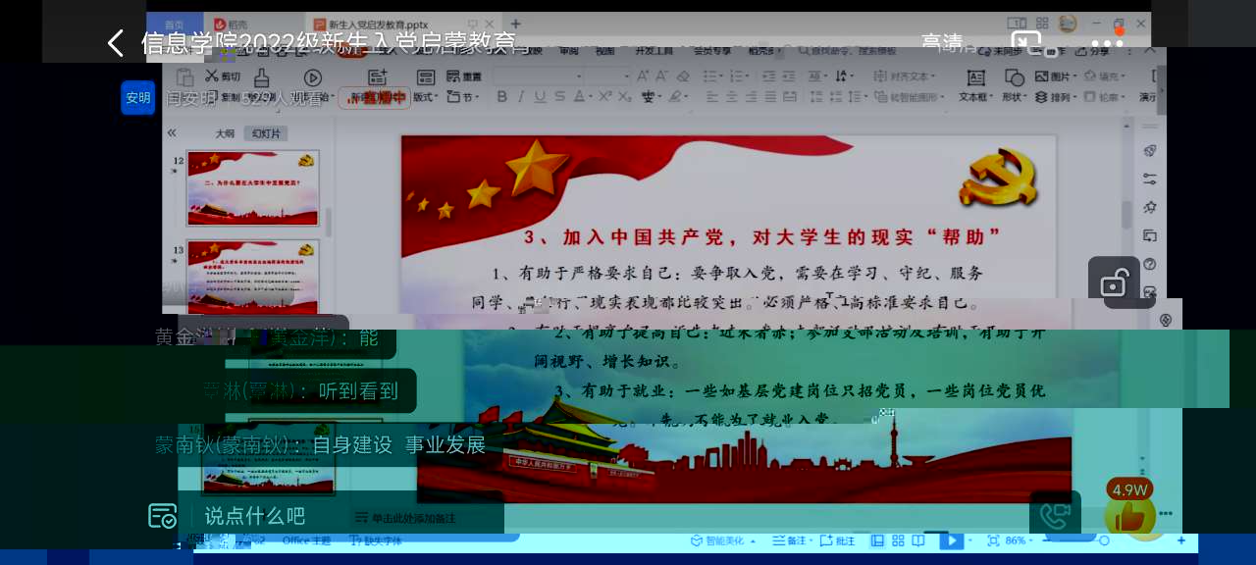This screenshot has width=1256, height=565.
Task: Click the play-from-current slideshow icon in ribbon
Action: click(x=313, y=77)
